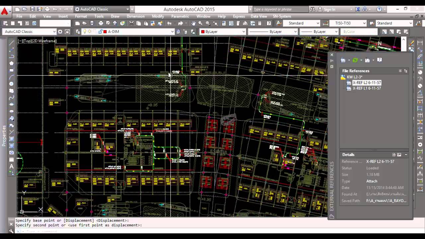Image resolution: width=425 pixels, height=239 pixels.
Task: Click the Help question mark icon in title bar
Action: coord(379,9)
